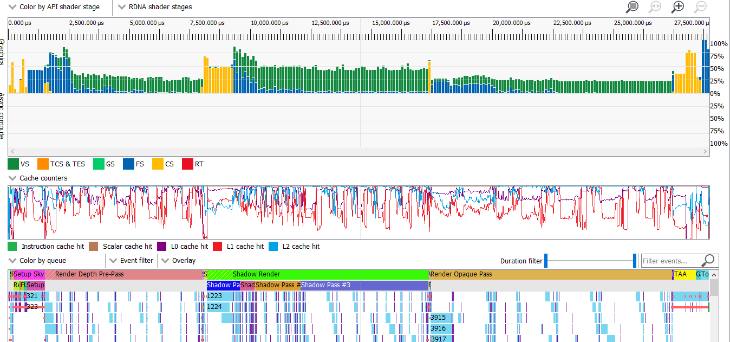Viewport: 730px width, 342px height.
Task: Click the GS legend color swatch
Action: (x=98, y=164)
